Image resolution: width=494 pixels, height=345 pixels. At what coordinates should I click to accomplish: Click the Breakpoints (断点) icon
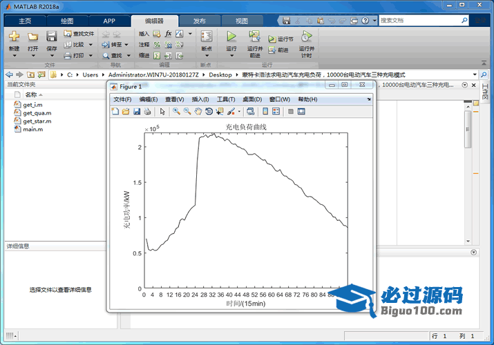(206, 36)
